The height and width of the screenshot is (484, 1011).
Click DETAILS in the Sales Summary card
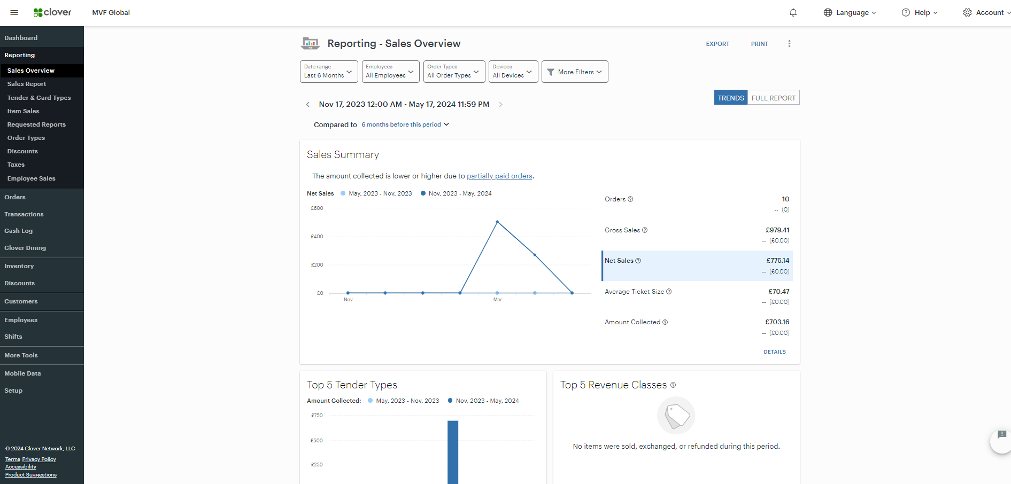click(774, 352)
